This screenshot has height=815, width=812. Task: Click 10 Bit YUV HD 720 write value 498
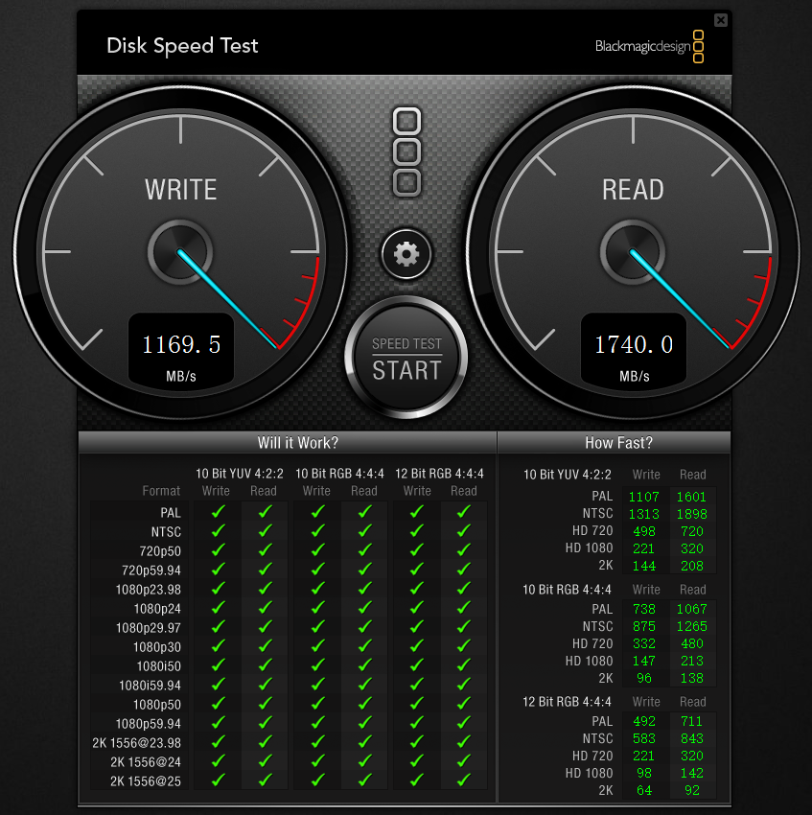click(x=644, y=531)
